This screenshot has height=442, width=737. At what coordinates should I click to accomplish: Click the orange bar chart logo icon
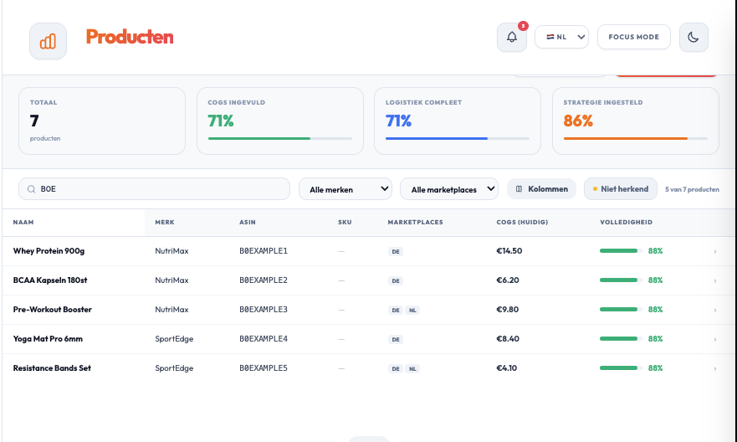[x=48, y=41]
